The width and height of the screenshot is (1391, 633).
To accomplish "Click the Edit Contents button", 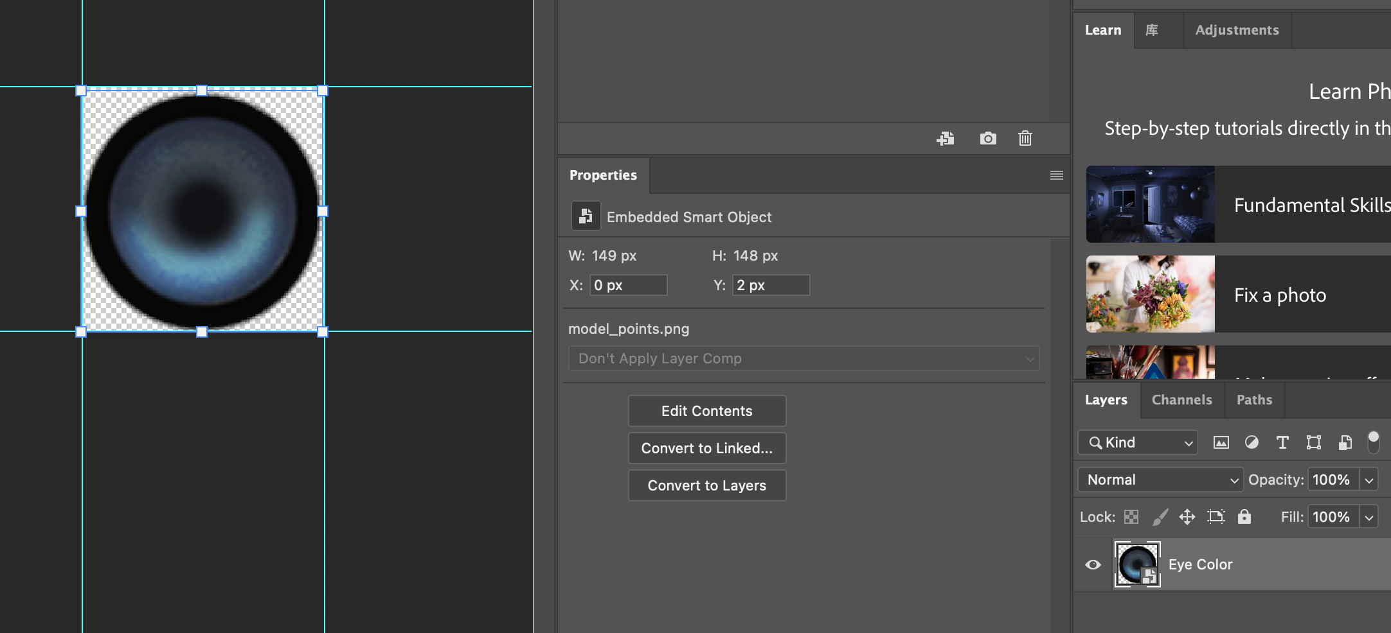I will pyautogui.click(x=706, y=411).
